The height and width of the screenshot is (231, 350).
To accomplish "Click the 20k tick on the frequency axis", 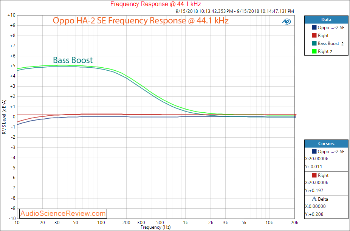I will click(294, 223).
